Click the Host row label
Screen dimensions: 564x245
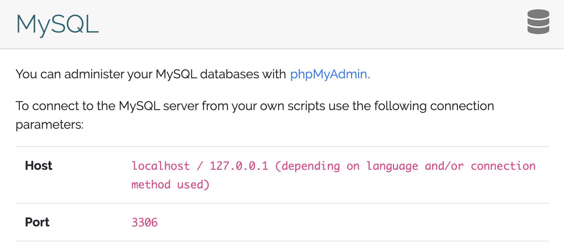point(39,166)
